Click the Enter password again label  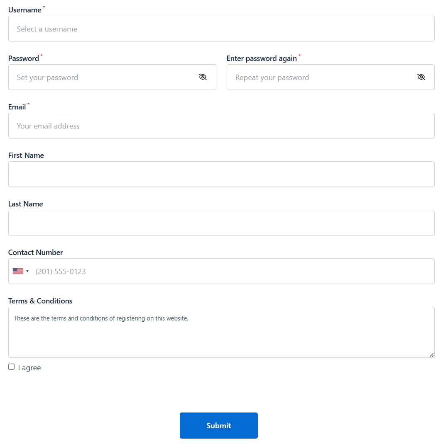coord(262,58)
